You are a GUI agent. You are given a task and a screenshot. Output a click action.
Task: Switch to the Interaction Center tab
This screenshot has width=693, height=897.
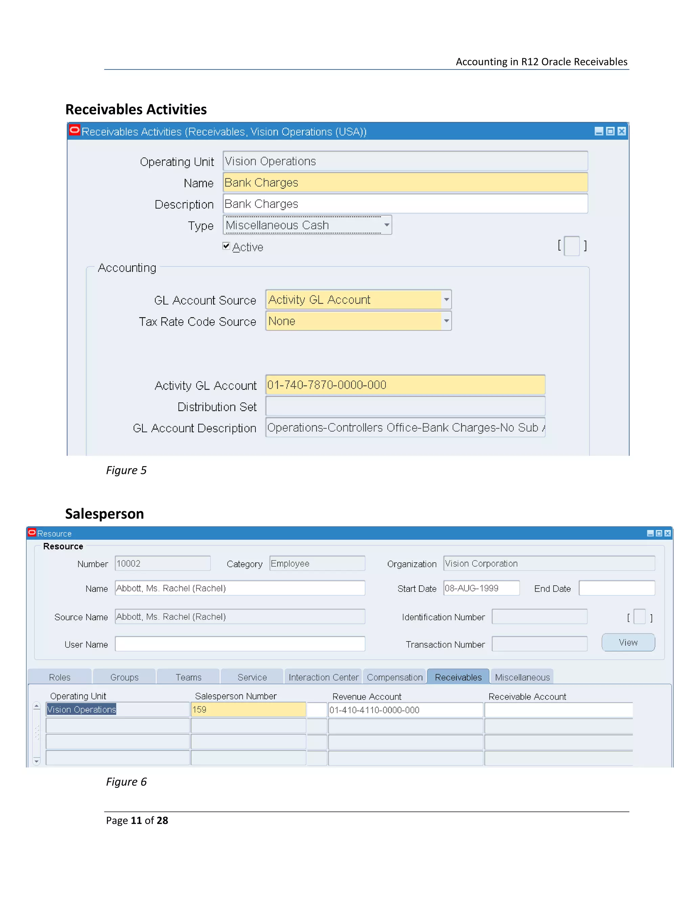323,677
